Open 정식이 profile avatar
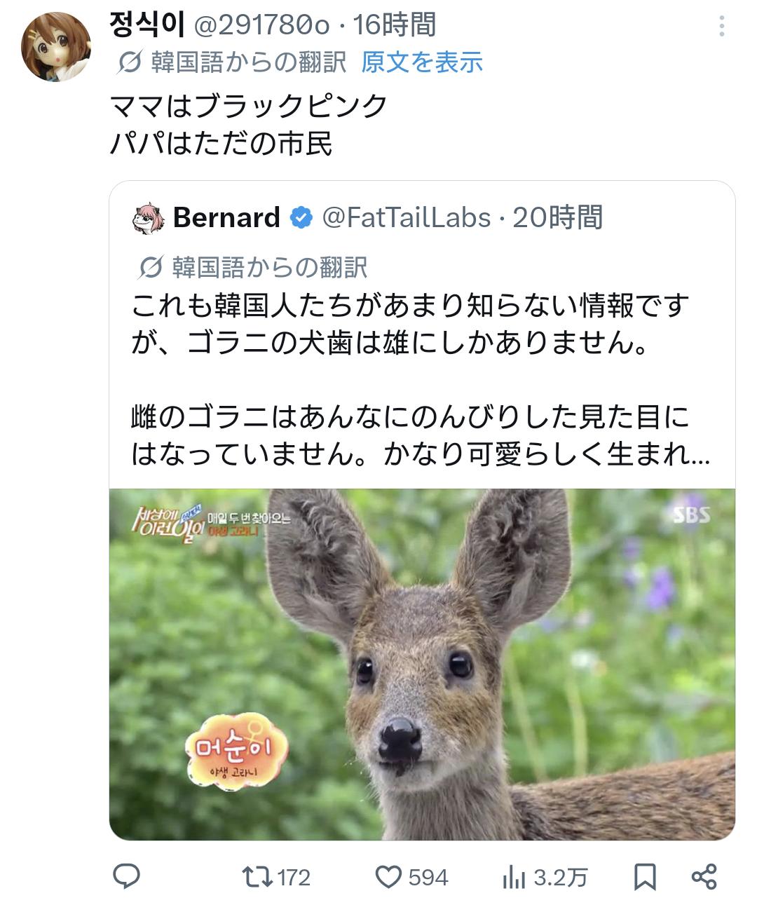The width and height of the screenshot is (757, 905). tap(57, 46)
